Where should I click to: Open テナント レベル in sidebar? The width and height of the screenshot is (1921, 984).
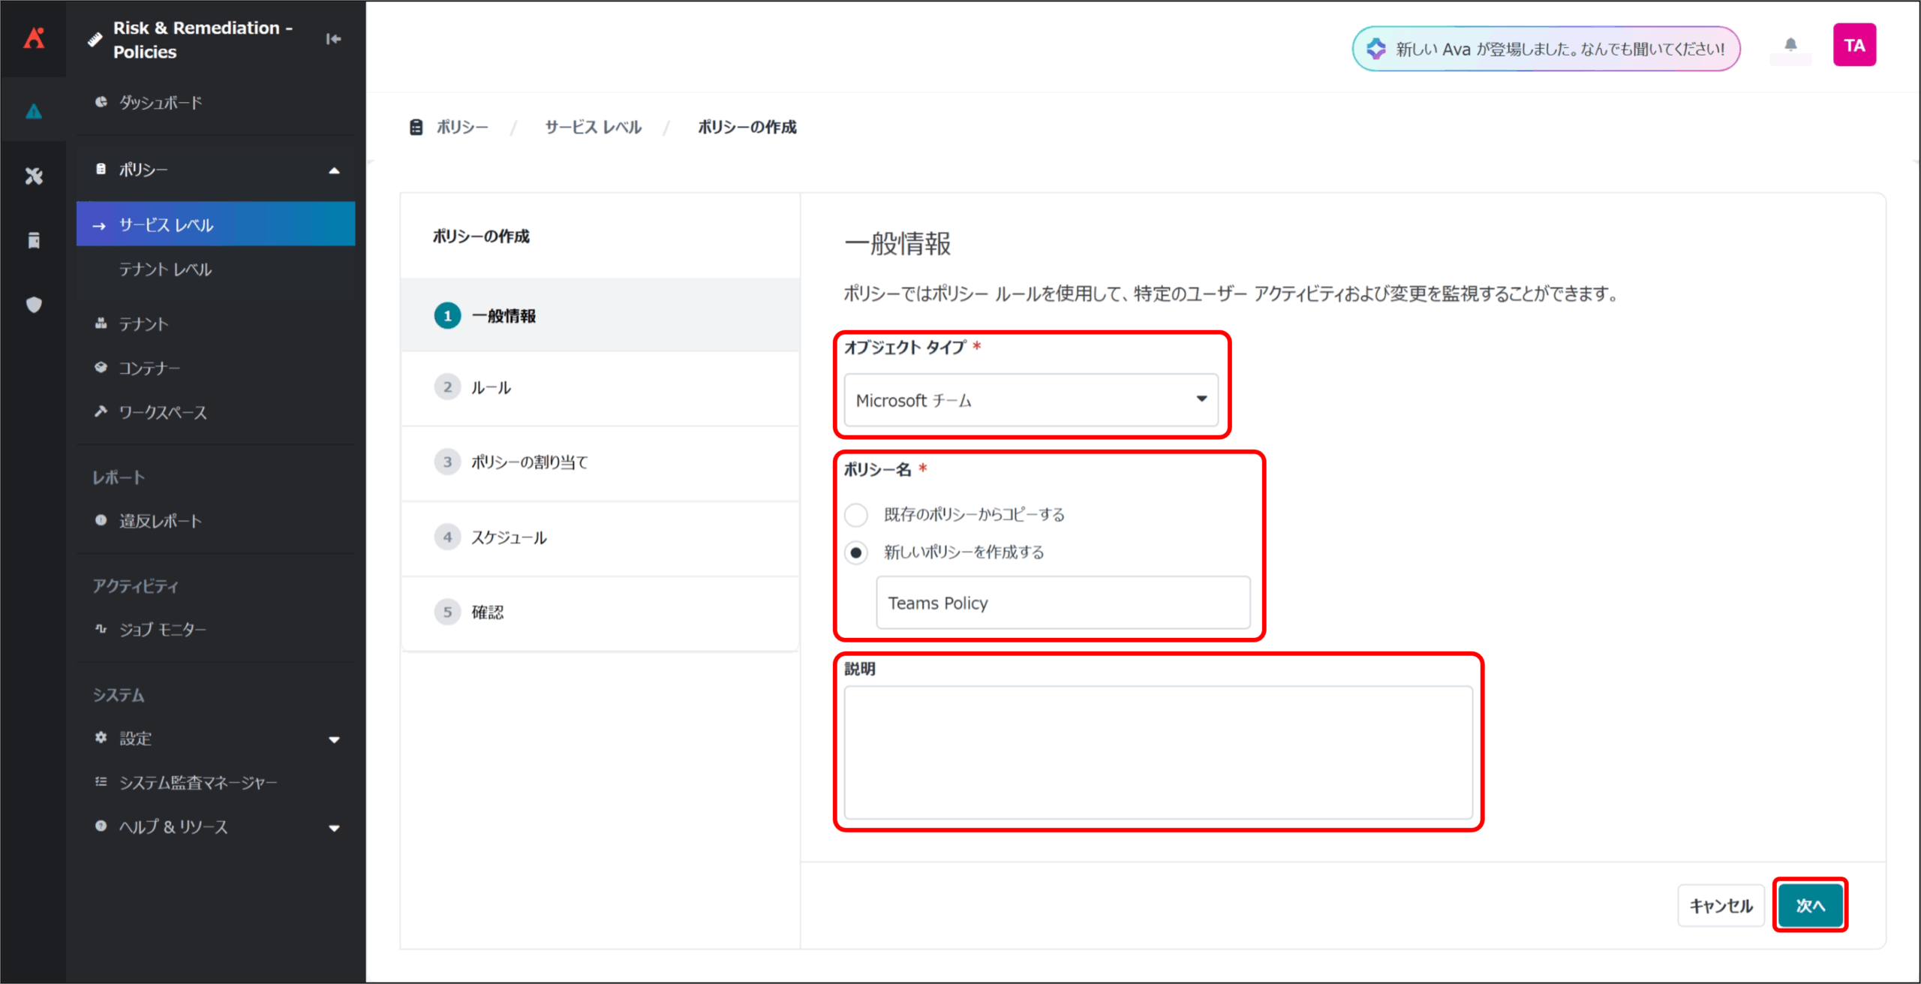(166, 269)
